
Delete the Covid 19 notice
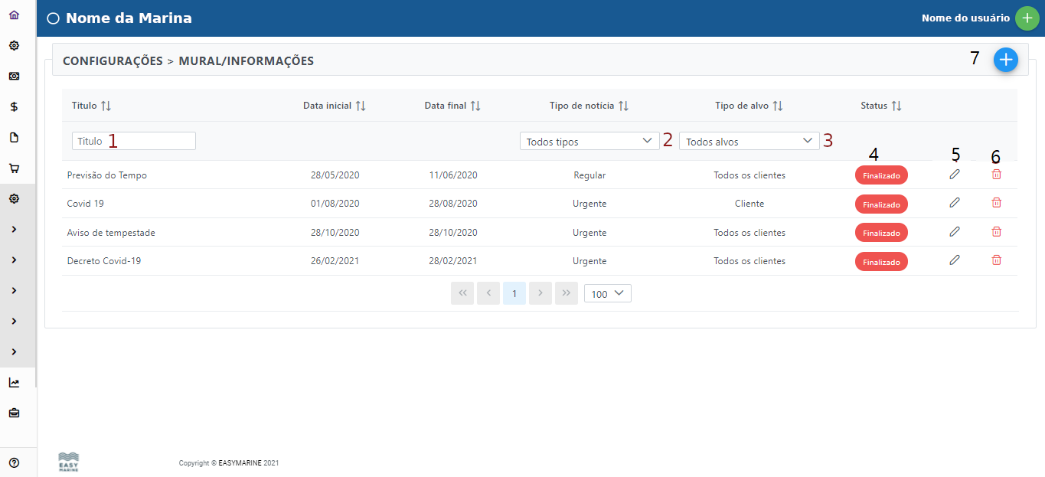996,203
